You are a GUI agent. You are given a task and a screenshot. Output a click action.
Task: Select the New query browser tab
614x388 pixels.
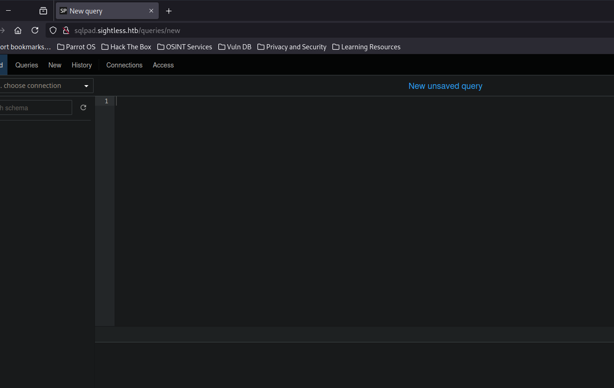(107, 11)
